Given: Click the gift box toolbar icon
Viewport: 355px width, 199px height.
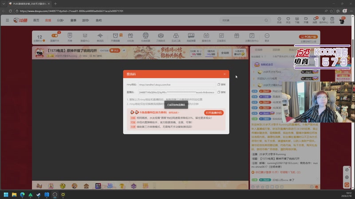Looking at the screenshot, I should [x=237, y=36].
